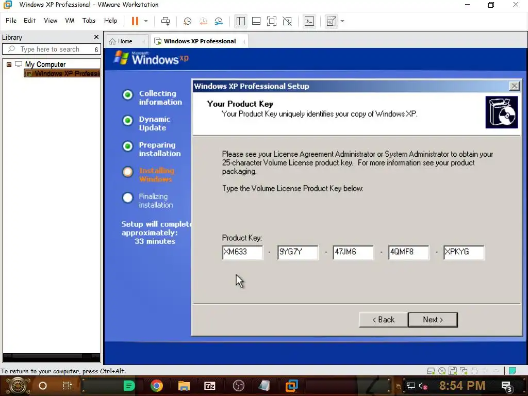Click the fourth product key field 4QMF8
Viewport: 528px width, 396px height.
(408, 252)
